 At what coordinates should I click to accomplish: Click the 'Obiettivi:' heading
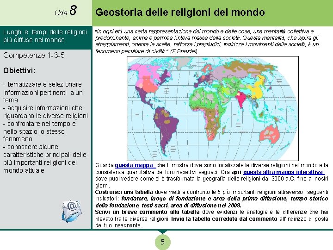click(19, 70)
